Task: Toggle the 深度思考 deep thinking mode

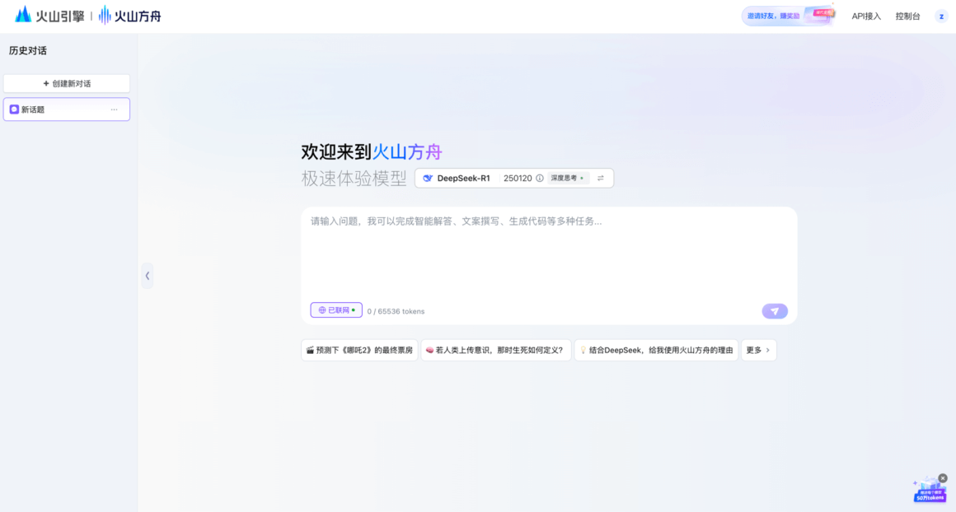Action: 567,178
